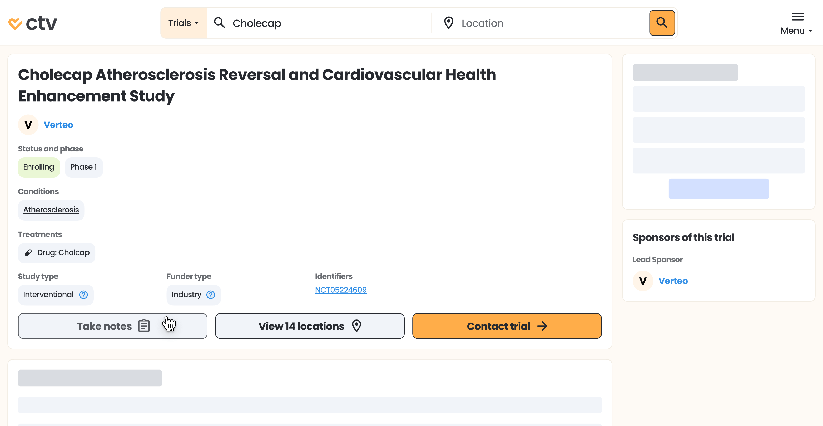This screenshot has width=823, height=426.
Task: Click the magnifier icon beside Cholecap
Action: click(220, 23)
